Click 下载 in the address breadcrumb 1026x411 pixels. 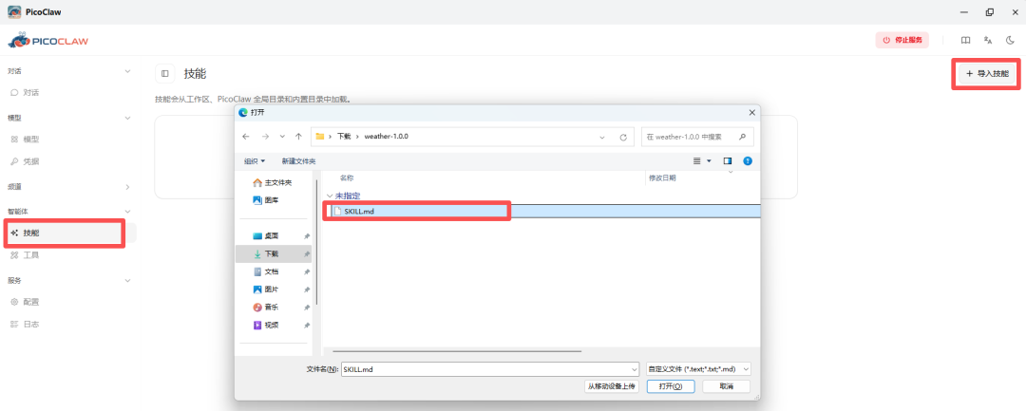click(x=344, y=137)
